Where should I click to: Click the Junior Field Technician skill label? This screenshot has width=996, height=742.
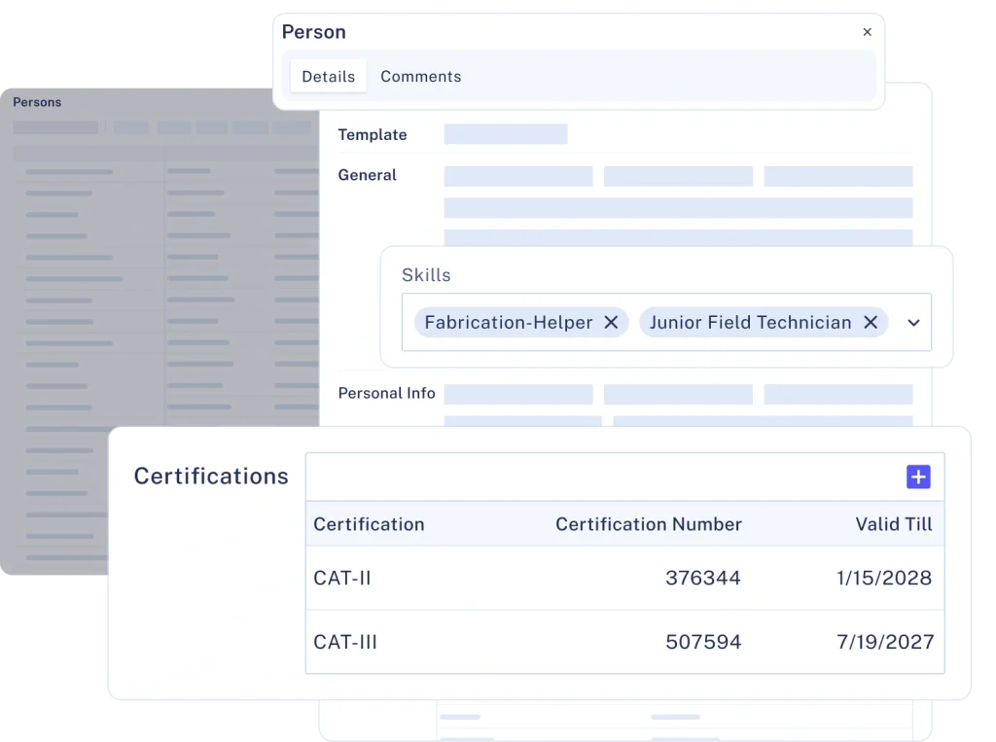pyautogui.click(x=750, y=323)
